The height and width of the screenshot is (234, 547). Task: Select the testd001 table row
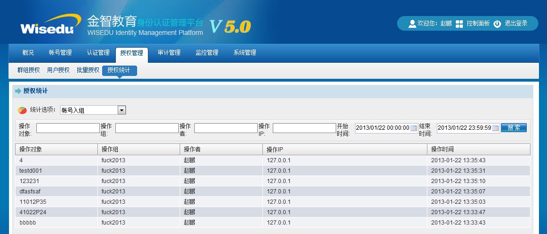click(272, 171)
